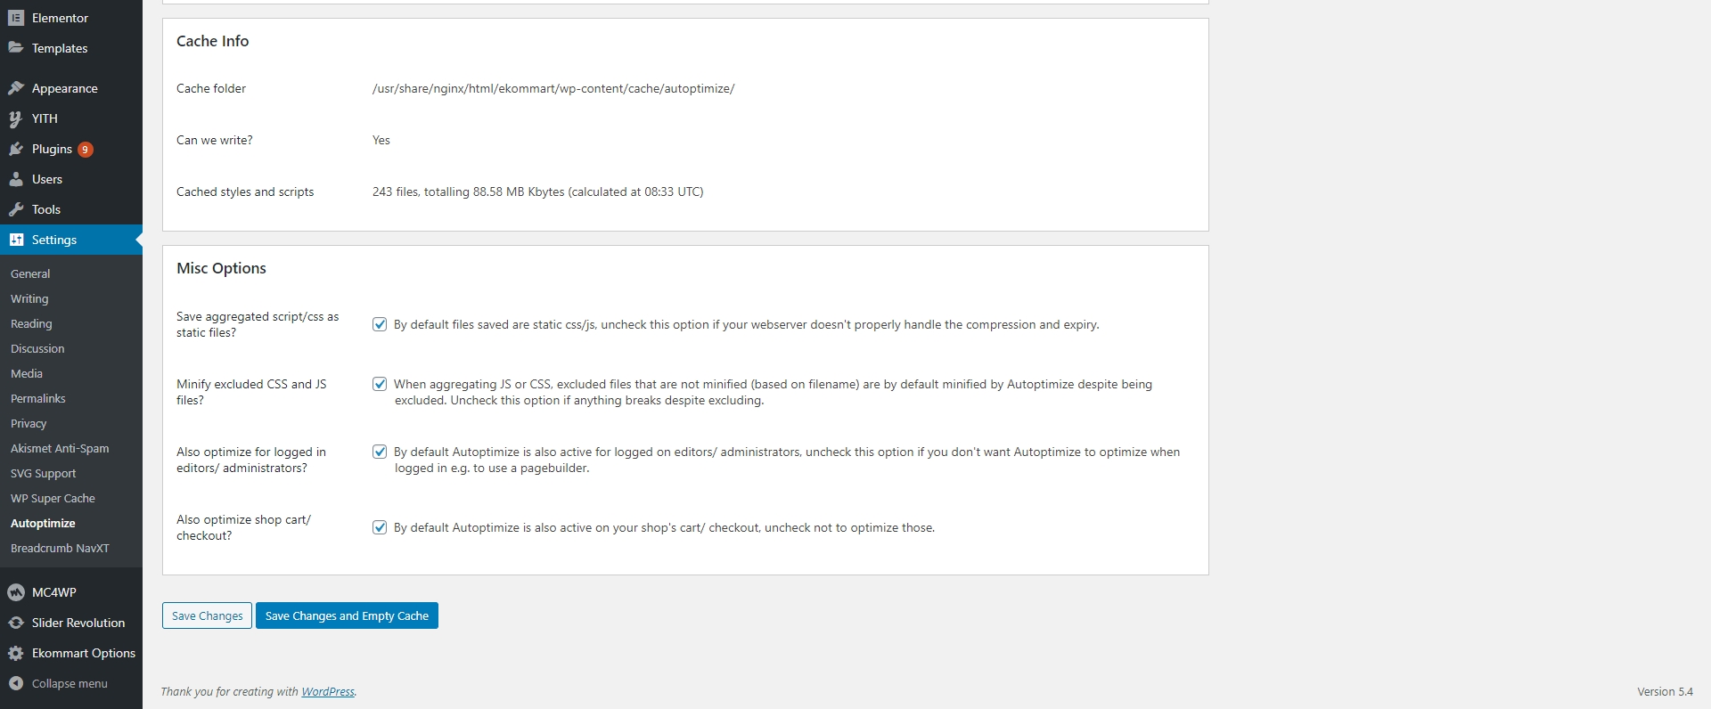This screenshot has height=709, width=1711.
Task: Click the Ekommart Options gear icon
Action: click(x=16, y=653)
